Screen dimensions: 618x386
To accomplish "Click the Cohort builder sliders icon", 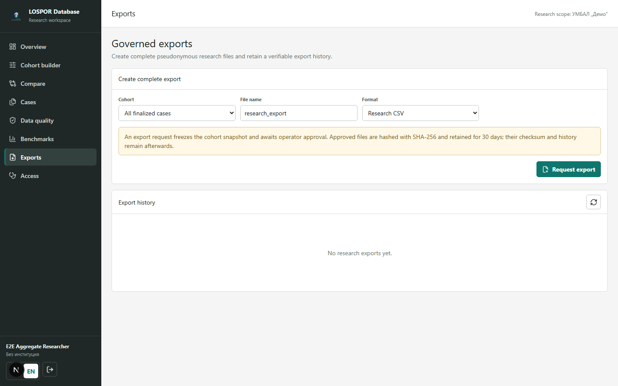I will tap(12, 65).
